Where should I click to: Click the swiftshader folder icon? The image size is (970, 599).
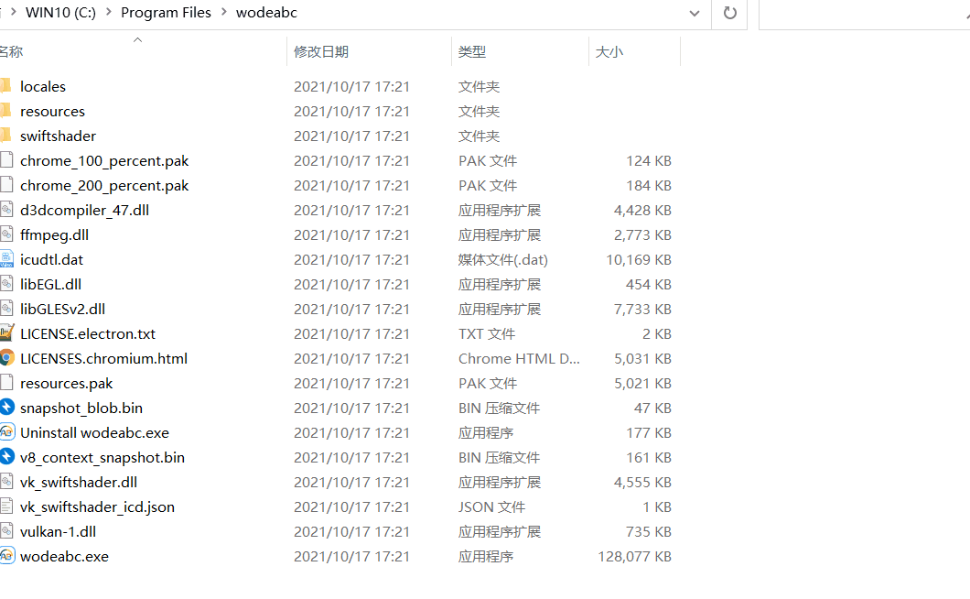[x=7, y=136]
